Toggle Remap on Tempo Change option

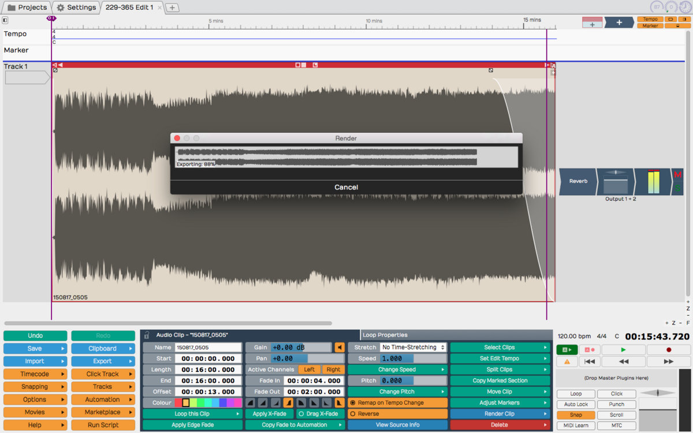(x=352, y=402)
